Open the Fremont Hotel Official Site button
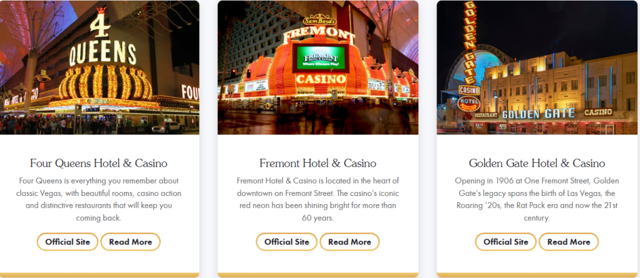The image size is (640, 278). [287, 242]
